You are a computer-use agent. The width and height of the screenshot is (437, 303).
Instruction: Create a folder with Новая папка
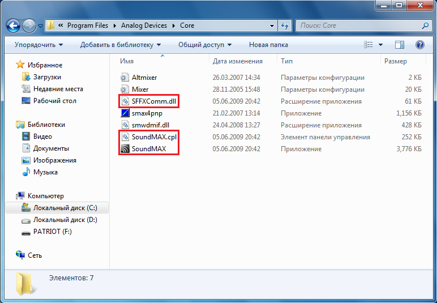268,45
